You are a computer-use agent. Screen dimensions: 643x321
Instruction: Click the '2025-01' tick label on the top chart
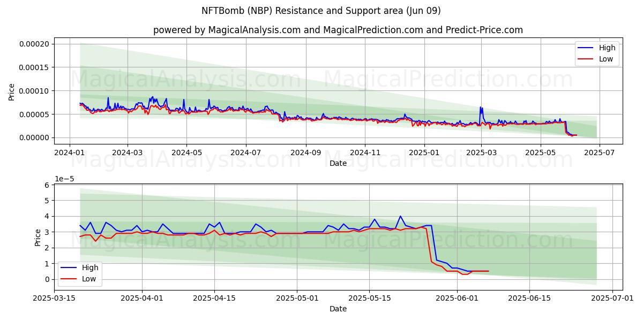coord(424,152)
